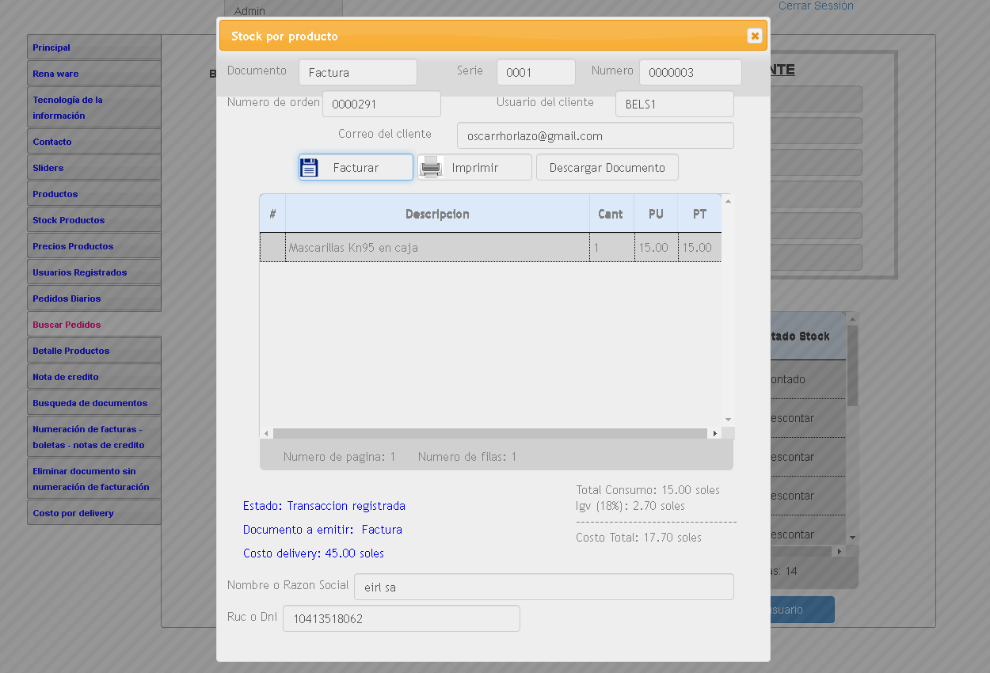This screenshot has width=990, height=673.
Task: Click the Numero de orden field
Action: coord(381,104)
